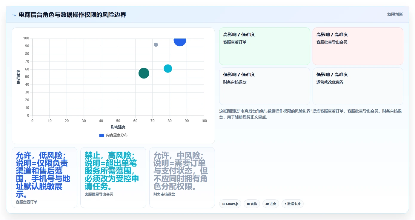
Task: Toggle the 内容重点分布 legend swatch
Action: tap(102, 135)
